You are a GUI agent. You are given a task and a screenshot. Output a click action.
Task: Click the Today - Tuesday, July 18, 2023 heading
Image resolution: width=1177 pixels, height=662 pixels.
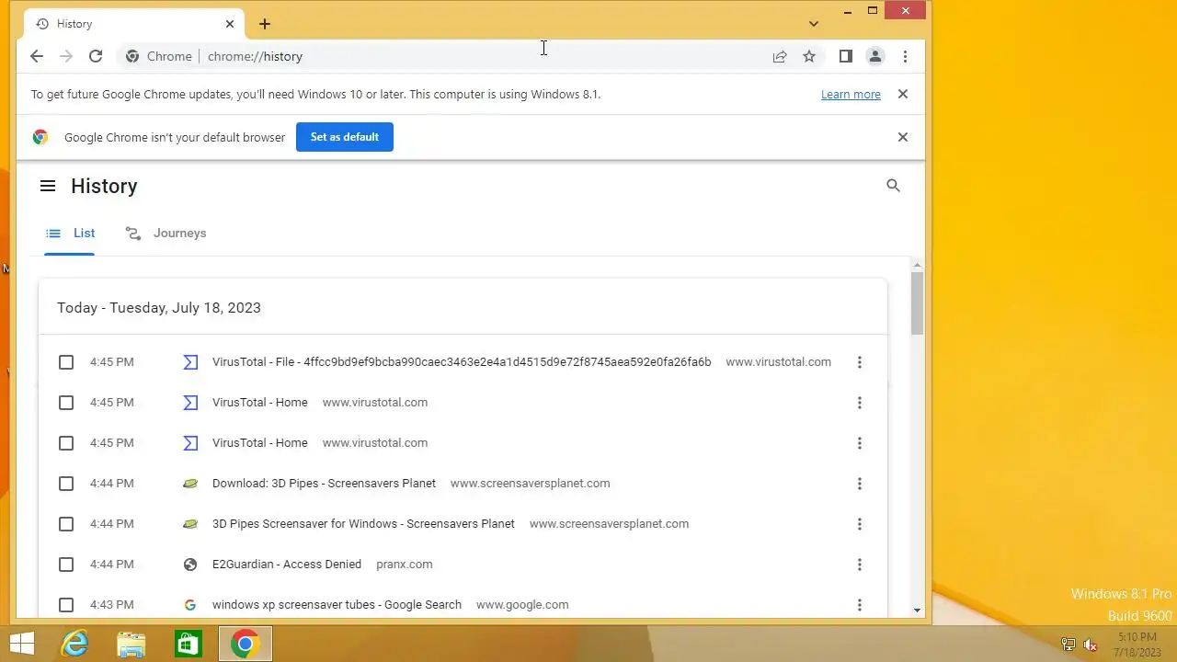point(159,308)
